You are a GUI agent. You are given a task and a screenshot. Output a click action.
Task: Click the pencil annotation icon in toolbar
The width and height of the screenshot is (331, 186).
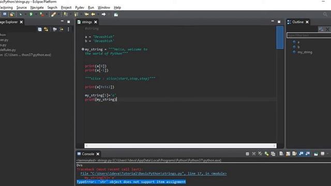pyautogui.click(x=53, y=14)
